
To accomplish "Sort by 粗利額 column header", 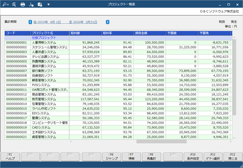I will click(85, 33).
